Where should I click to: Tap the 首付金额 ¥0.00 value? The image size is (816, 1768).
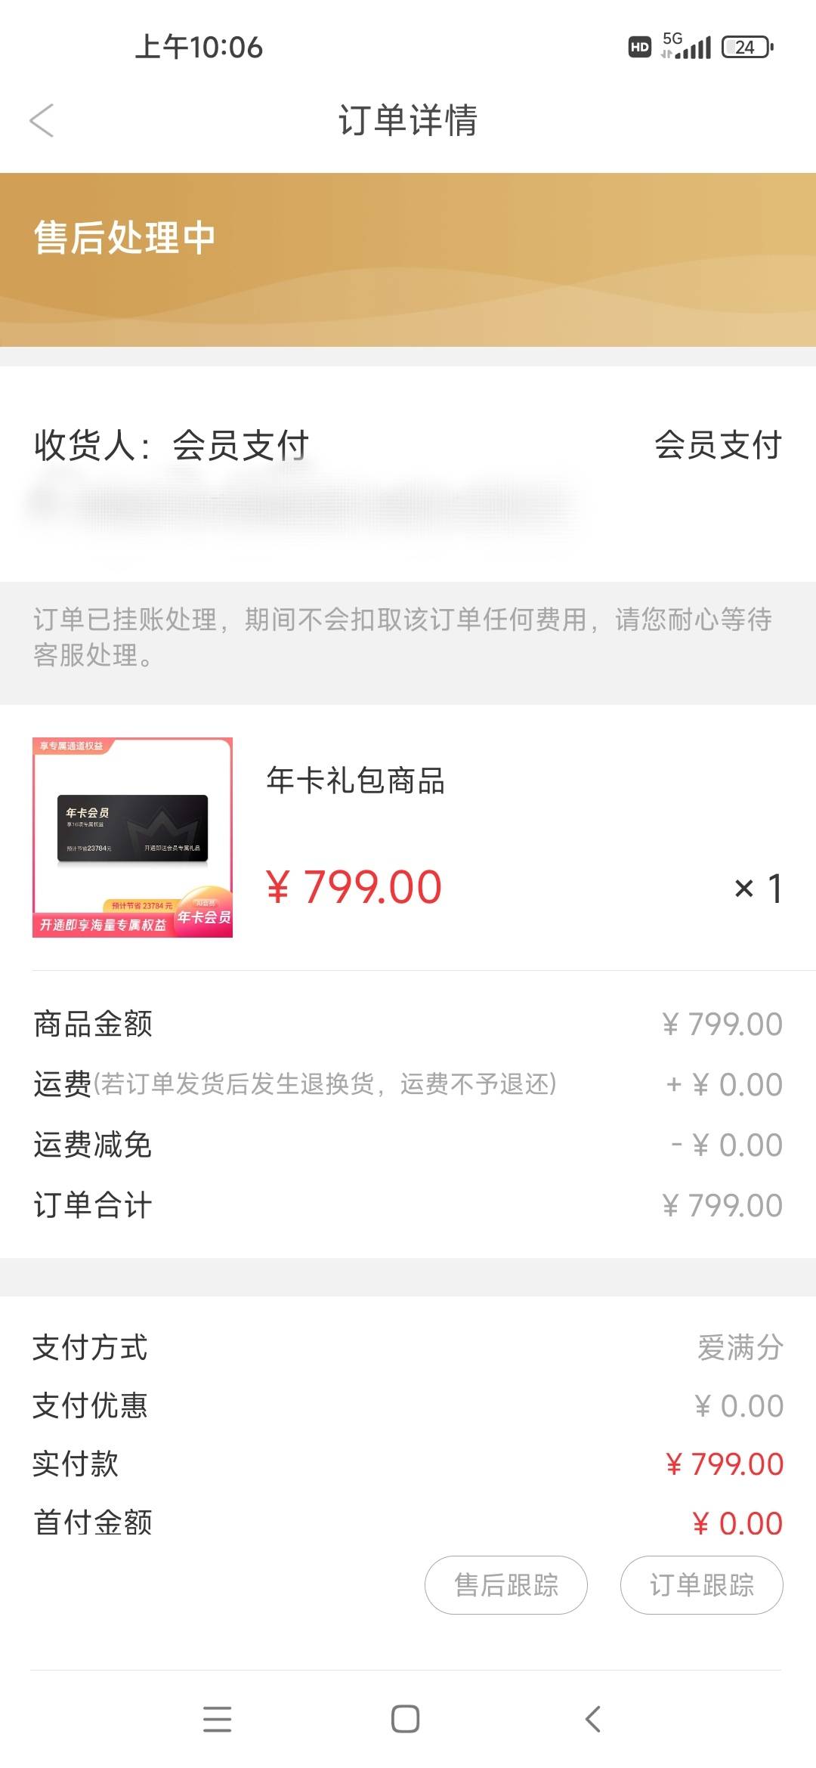coord(737,1523)
